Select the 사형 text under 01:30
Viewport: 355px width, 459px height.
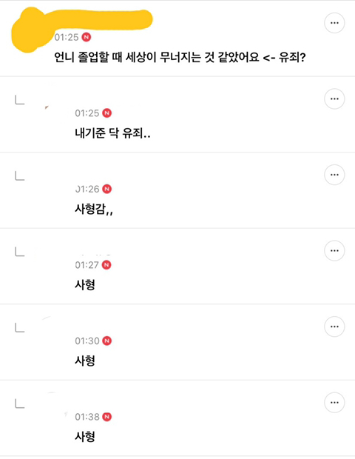85,361
